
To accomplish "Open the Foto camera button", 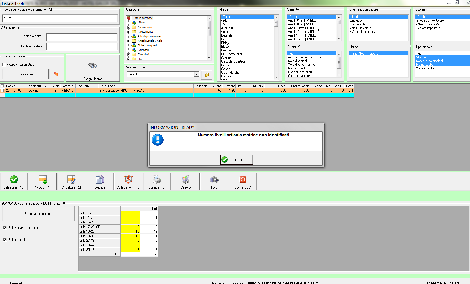I will coord(214,181).
